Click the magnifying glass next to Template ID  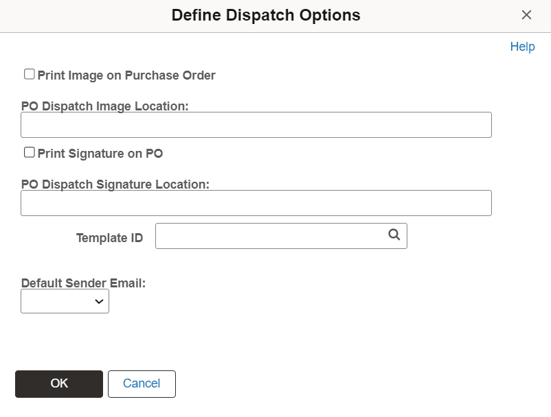pos(394,235)
